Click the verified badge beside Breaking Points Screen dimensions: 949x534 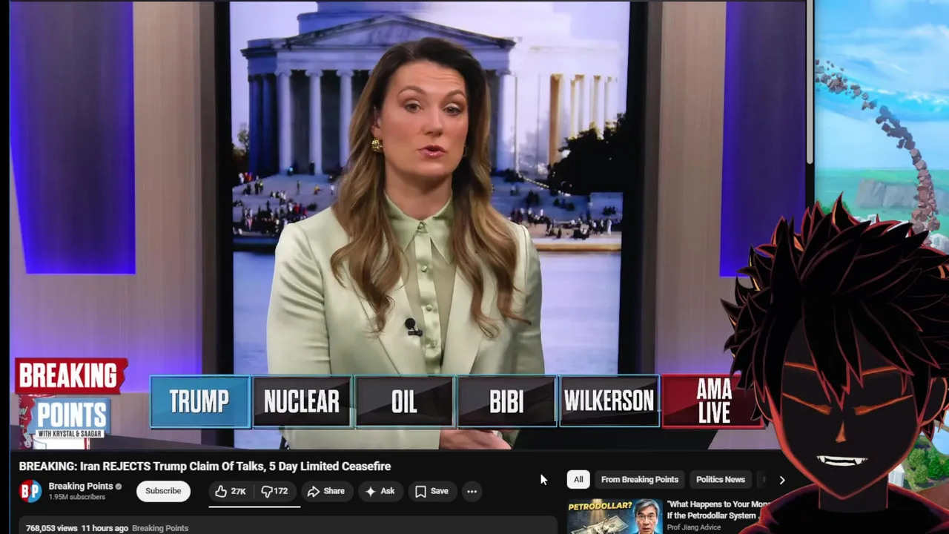point(119,487)
